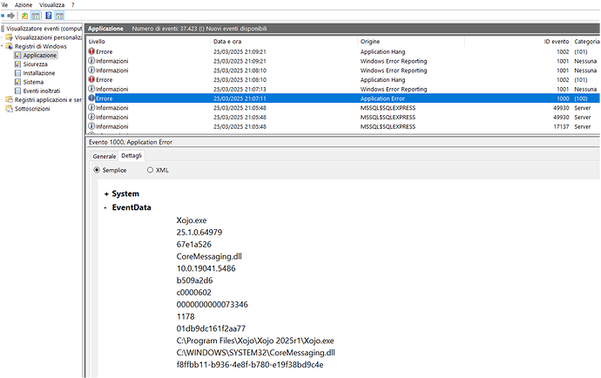Open the Sottoscrizioni node

coord(33,109)
